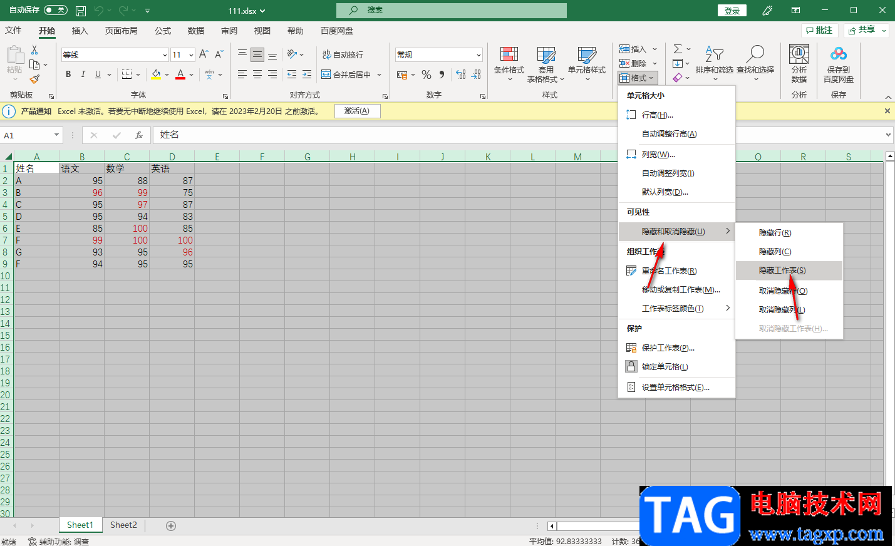Open the File (文件) tab
895x546 pixels.
click(x=13, y=31)
